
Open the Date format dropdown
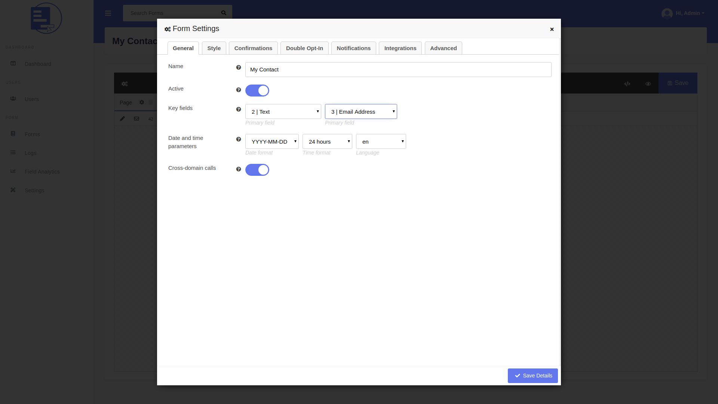click(x=272, y=141)
